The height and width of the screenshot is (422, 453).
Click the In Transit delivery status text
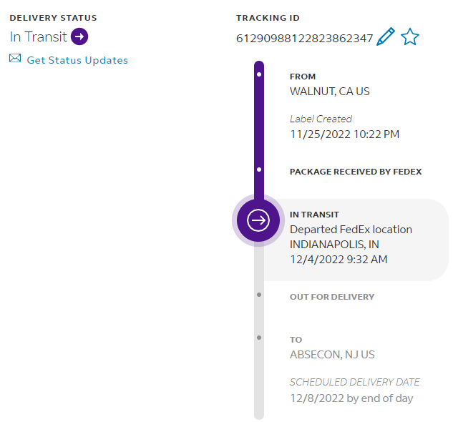(x=39, y=36)
